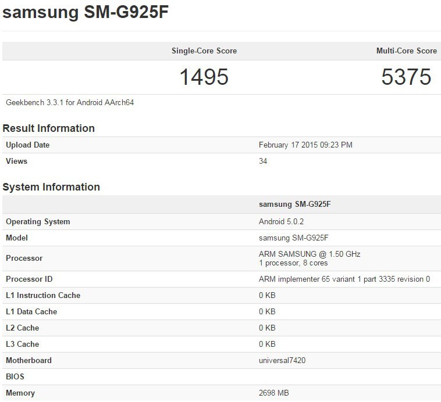Select 'samsung SM-G925F' model value
The image size is (441, 402).
click(x=294, y=238)
